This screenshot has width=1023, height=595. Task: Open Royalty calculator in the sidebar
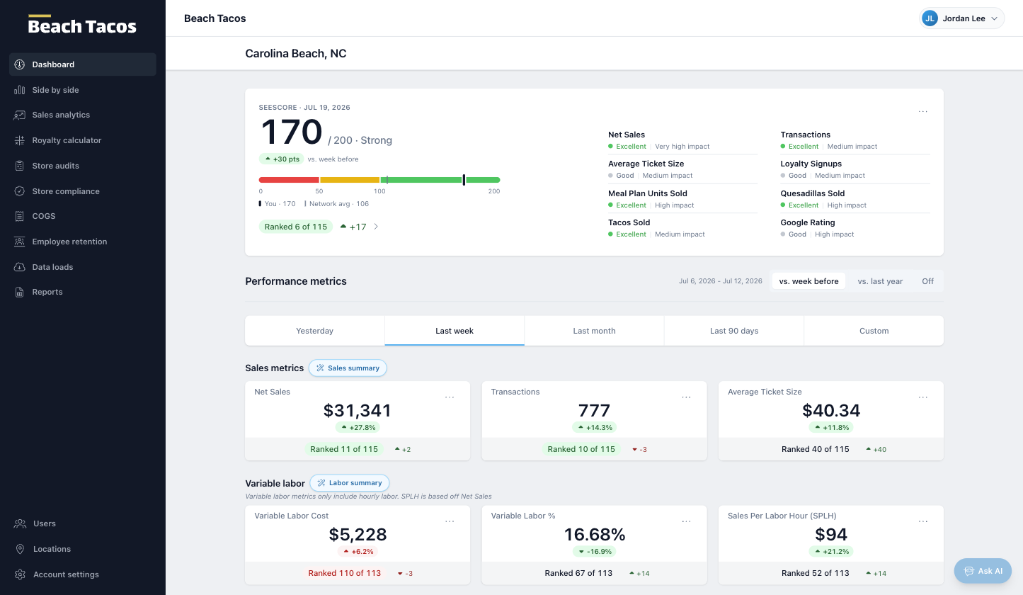pyautogui.click(x=83, y=140)
